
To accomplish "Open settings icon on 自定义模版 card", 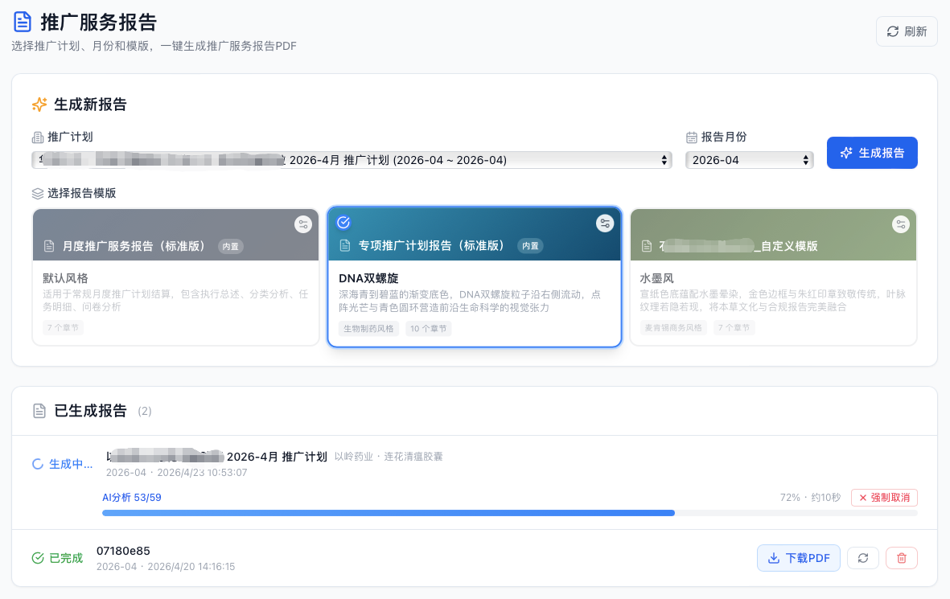I will tap(900, 224).
